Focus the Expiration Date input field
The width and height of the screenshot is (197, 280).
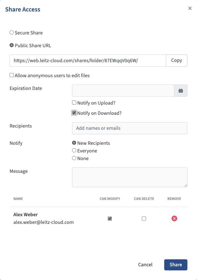[123, 91]
